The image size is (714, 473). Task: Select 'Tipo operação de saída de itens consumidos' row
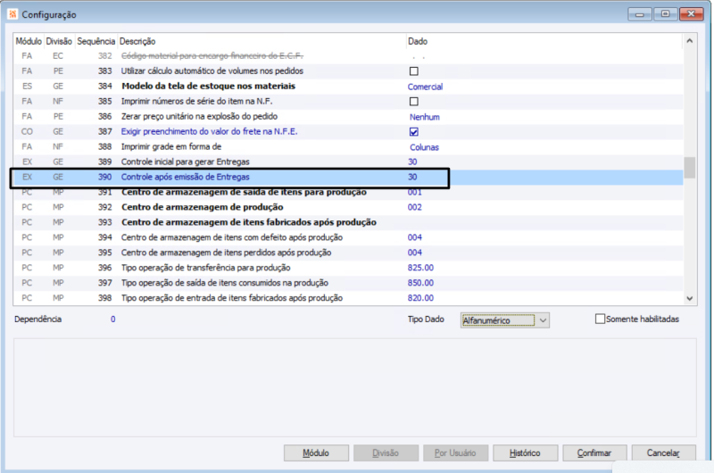tap(348, 283)
